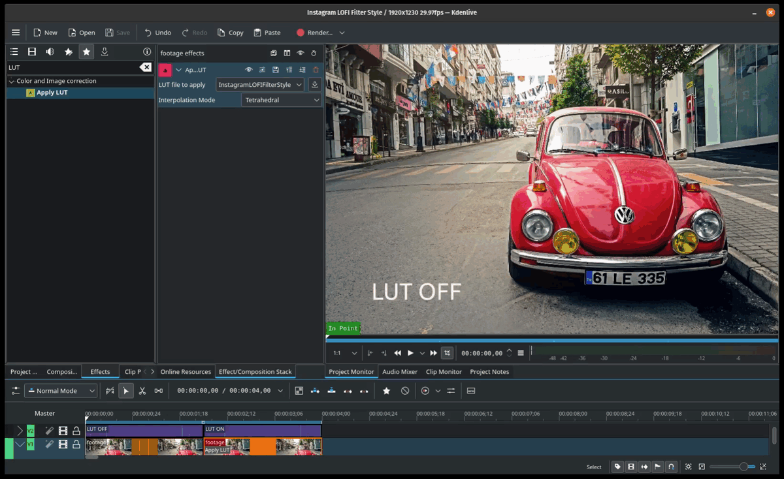The height and width of the screenshot is (479, 784).
Task: Toggle the monitor edit mode crop icon
Action: (x=447, y=353)
